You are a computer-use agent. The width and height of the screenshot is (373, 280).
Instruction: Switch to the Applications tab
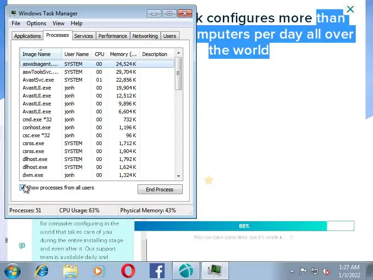(28, 36)
